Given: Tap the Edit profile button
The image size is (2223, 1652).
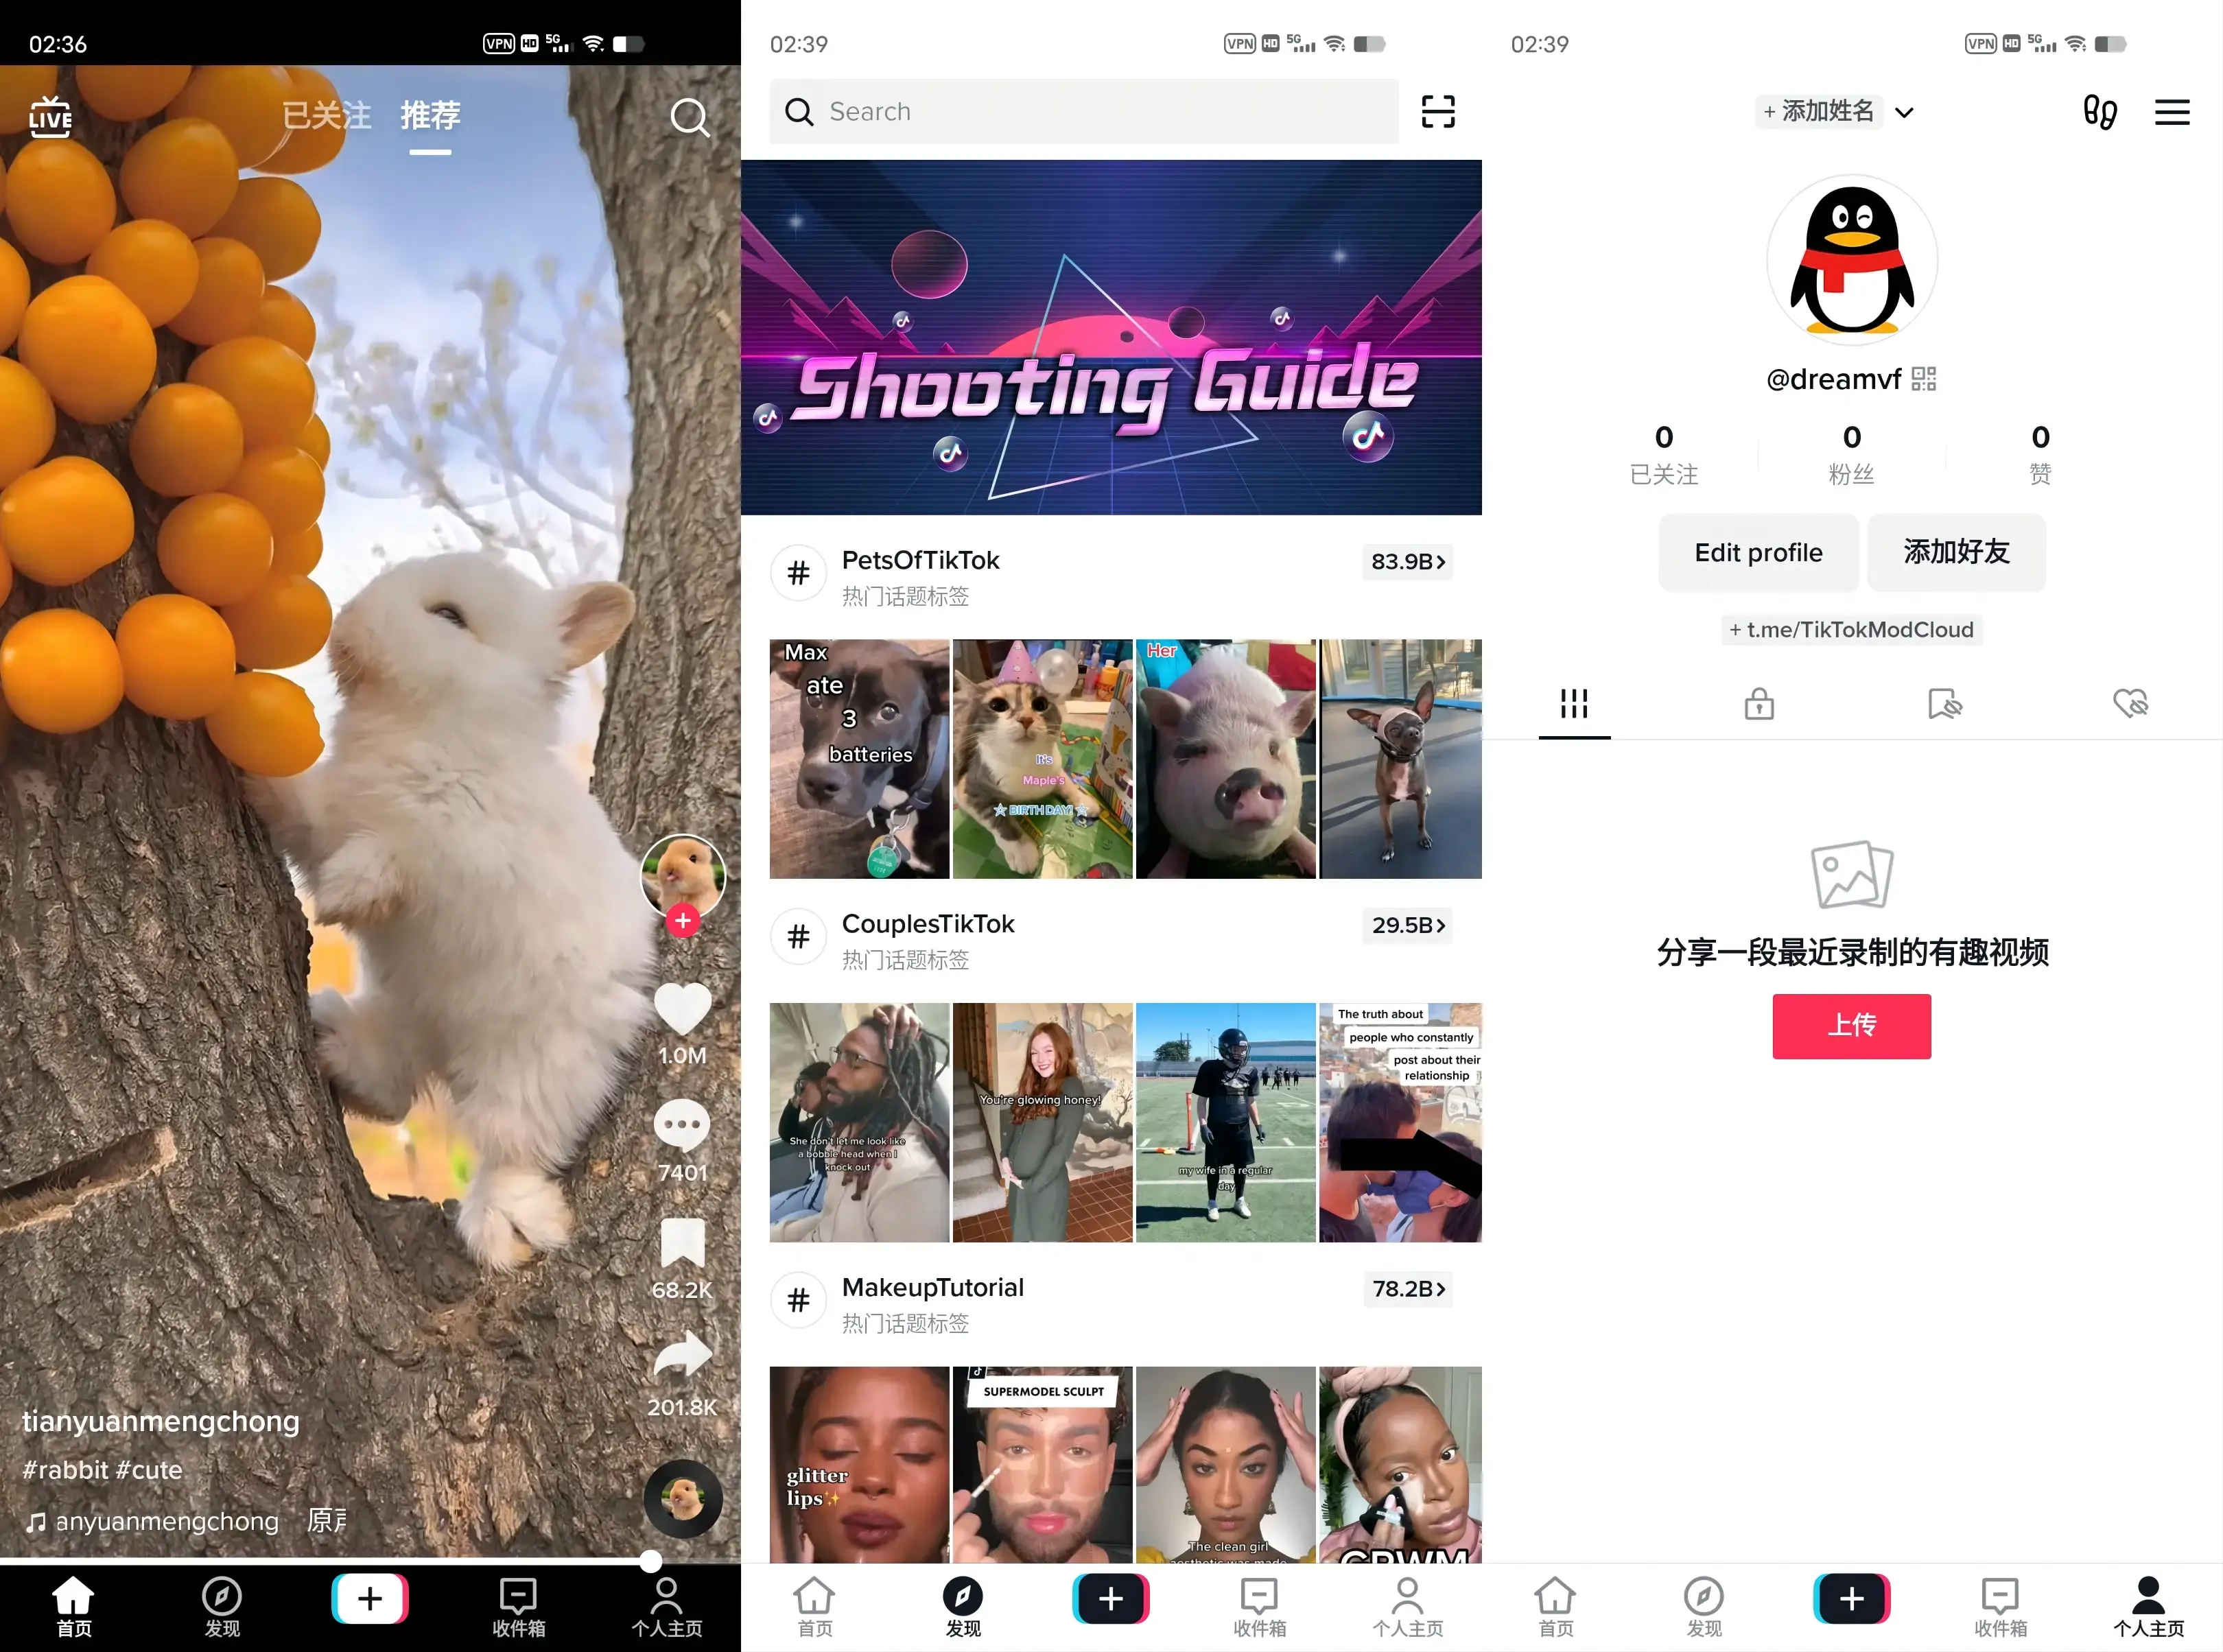Looking at the screenshot, I should click(x=1758, y=552).
